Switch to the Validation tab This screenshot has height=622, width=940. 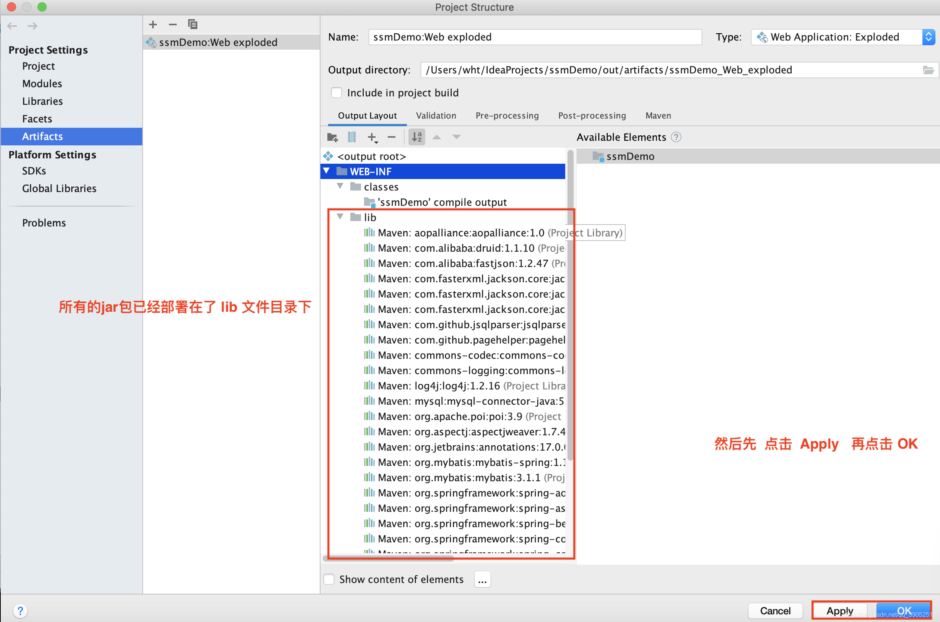(436, 116)
